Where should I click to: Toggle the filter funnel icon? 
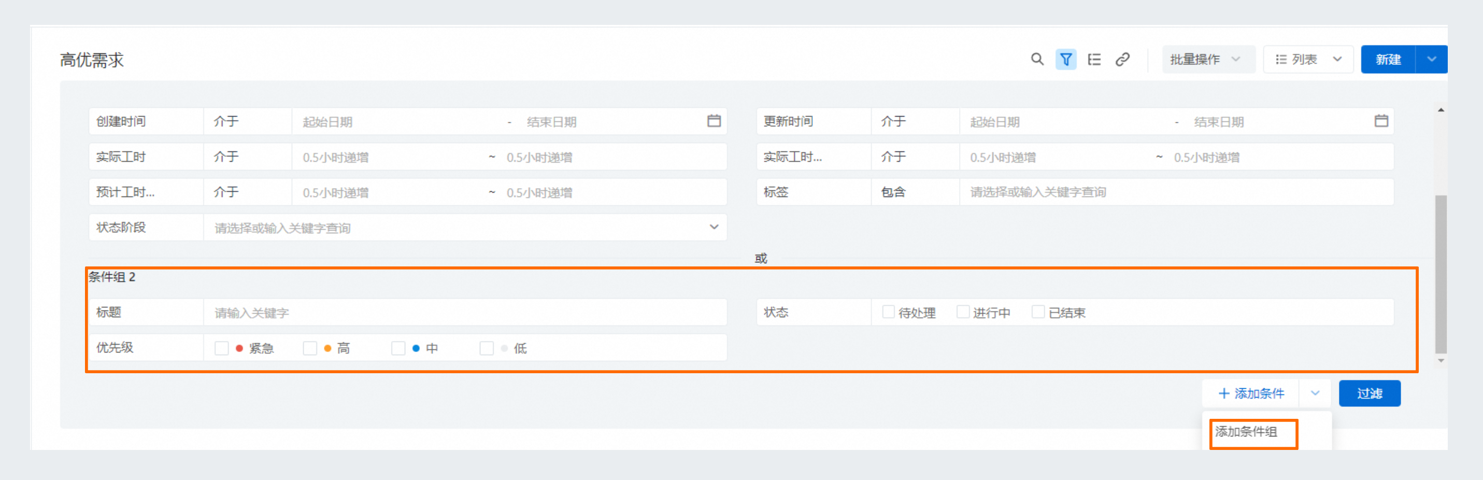[x=1066, y=59]
